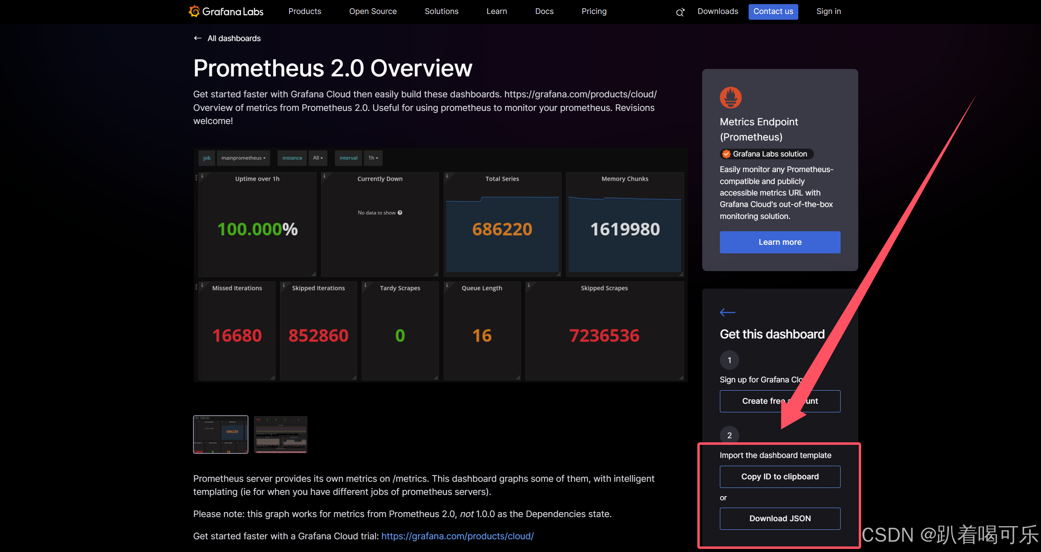Viewport: 1041px width, 552px height.
Task: Click the Total Series value 686220
Action: pos(502,229)
